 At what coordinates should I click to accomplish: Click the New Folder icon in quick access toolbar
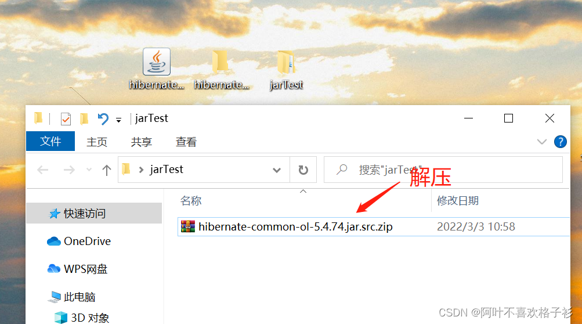tap(84, 118)
